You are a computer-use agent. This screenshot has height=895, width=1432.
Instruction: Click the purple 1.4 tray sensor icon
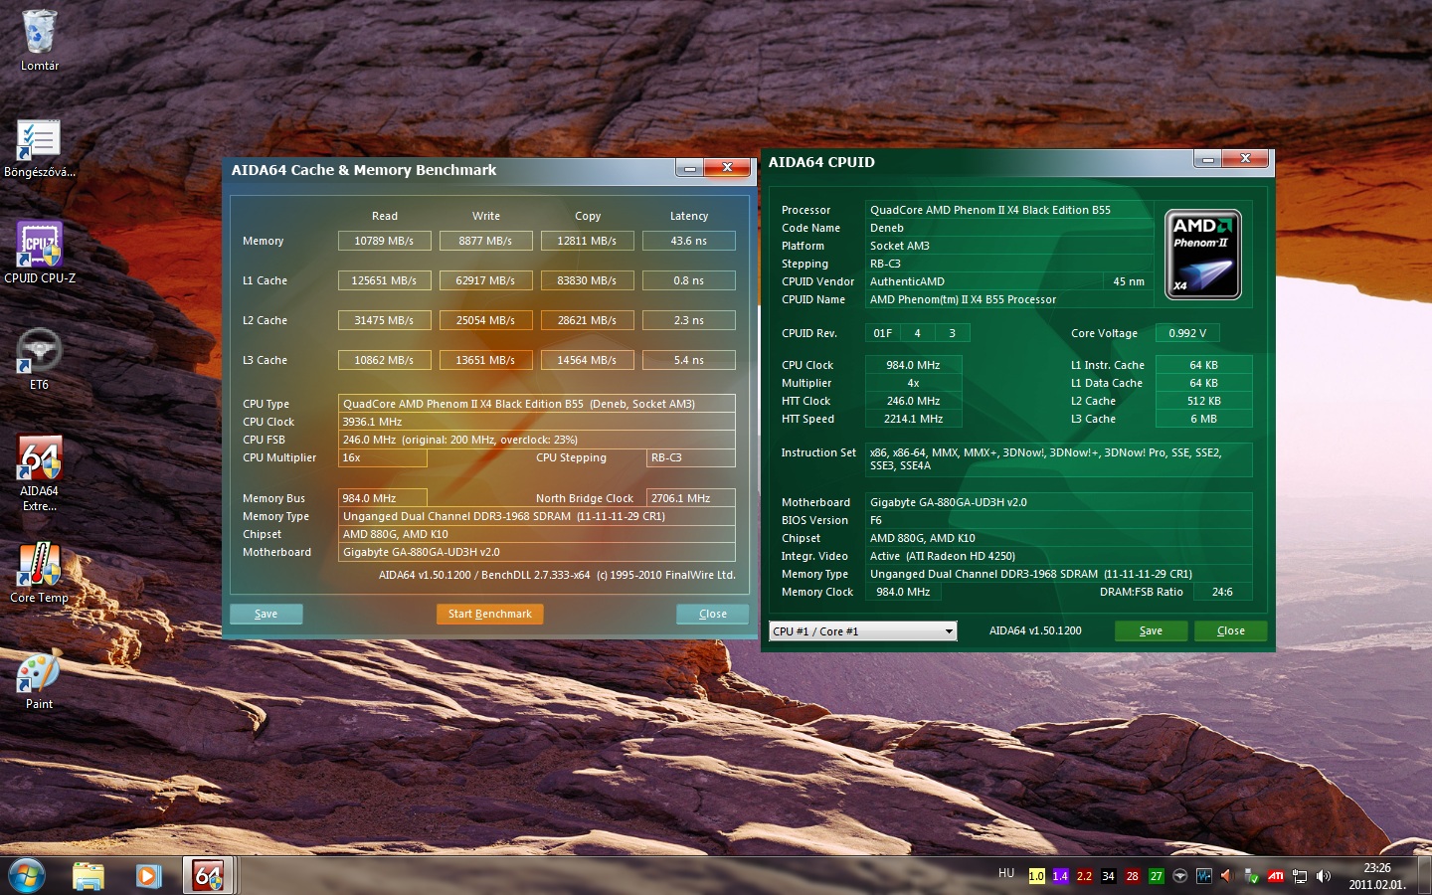click(1060, 876)
